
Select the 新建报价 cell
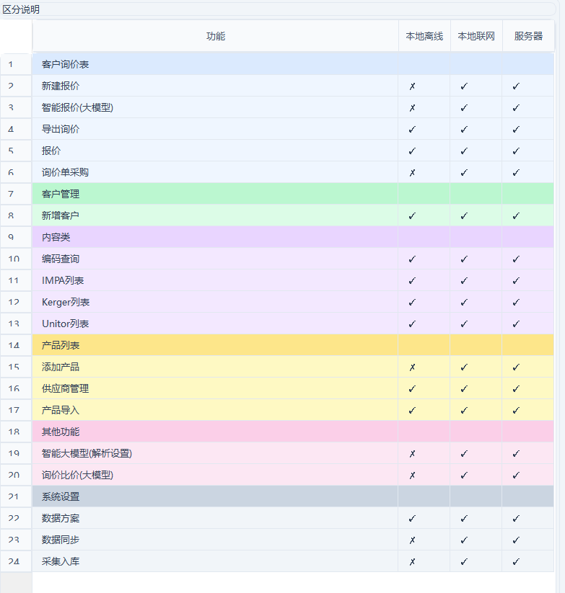(x=215, y=86)
